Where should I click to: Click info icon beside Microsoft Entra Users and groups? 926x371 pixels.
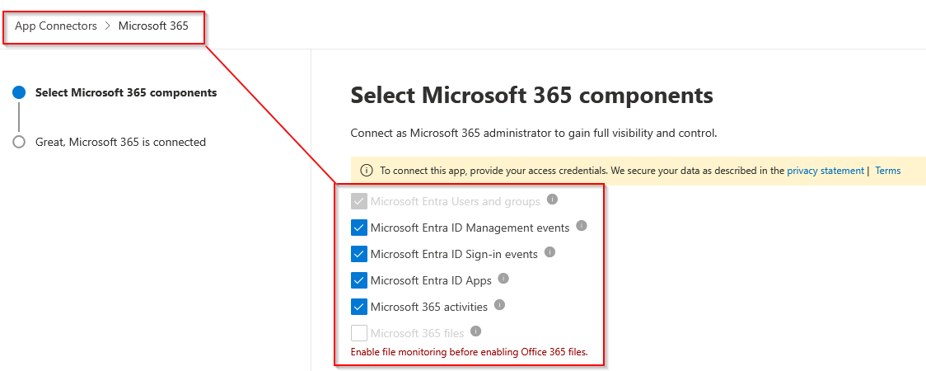tap(553, 200)
